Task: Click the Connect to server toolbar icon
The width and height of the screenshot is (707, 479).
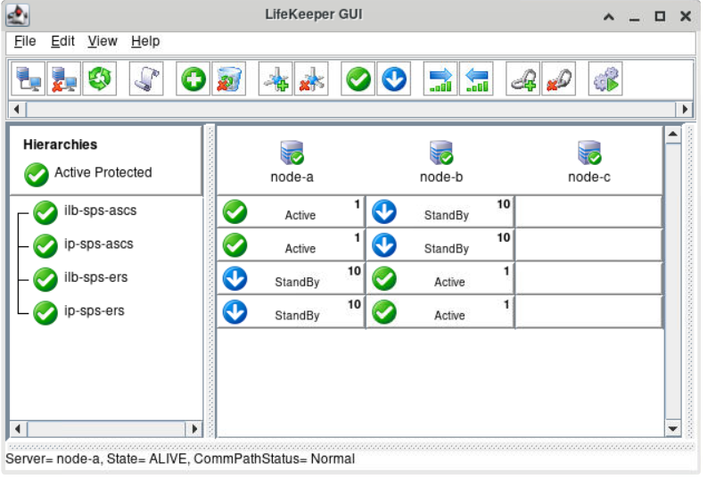Action: coord(28,78)
